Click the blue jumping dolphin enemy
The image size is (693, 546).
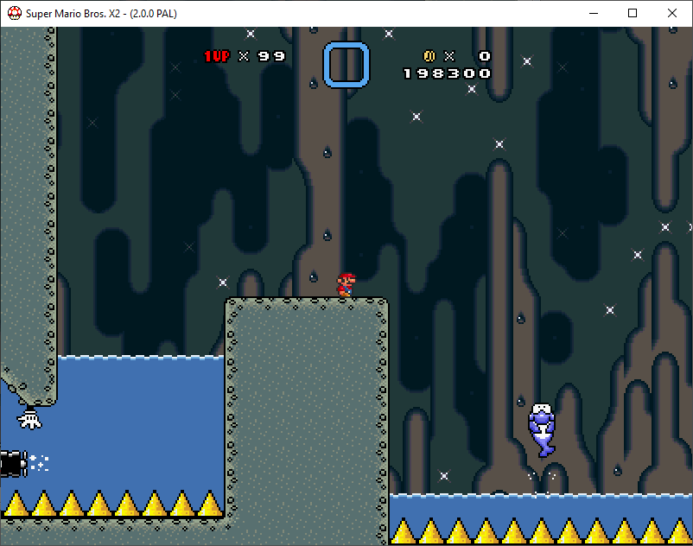point(543,430)
